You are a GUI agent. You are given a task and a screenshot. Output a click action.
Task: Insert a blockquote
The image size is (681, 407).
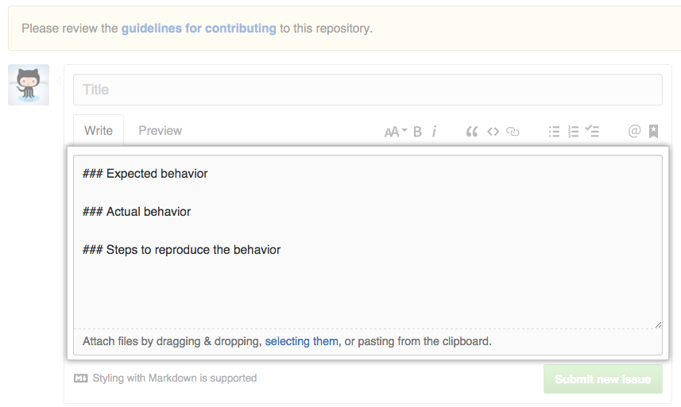471,132
